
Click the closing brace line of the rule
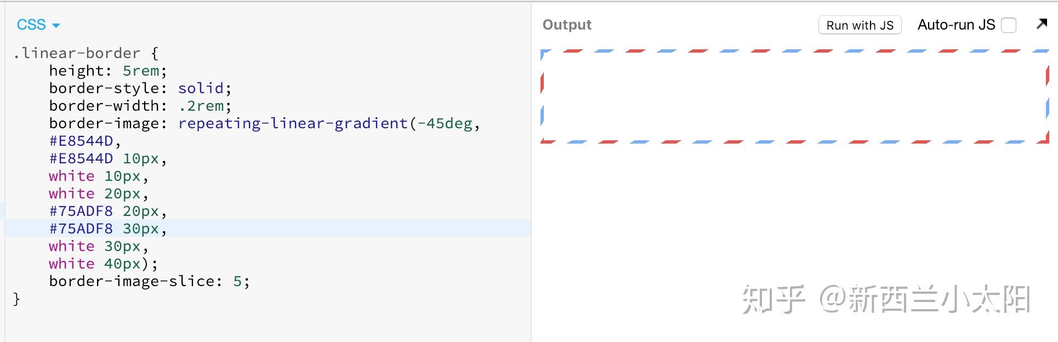(x=16, y=299)
